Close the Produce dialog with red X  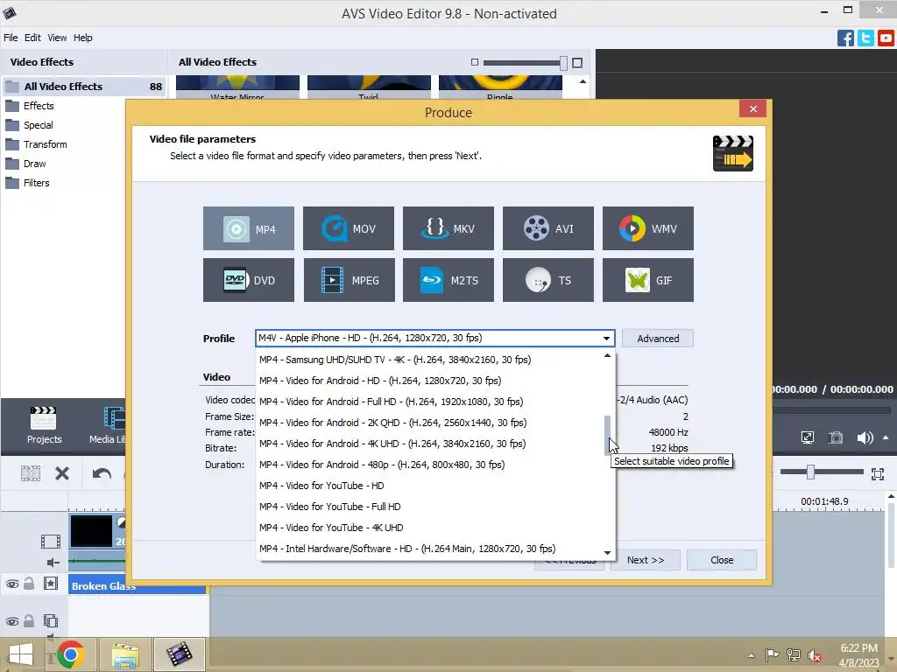[752, 108]
